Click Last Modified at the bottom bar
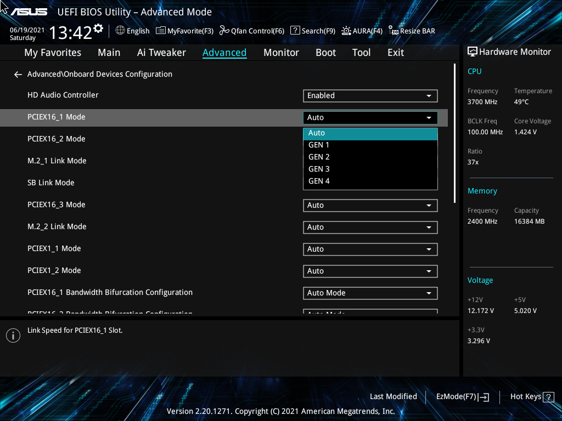562x421 pixels. 394,396
